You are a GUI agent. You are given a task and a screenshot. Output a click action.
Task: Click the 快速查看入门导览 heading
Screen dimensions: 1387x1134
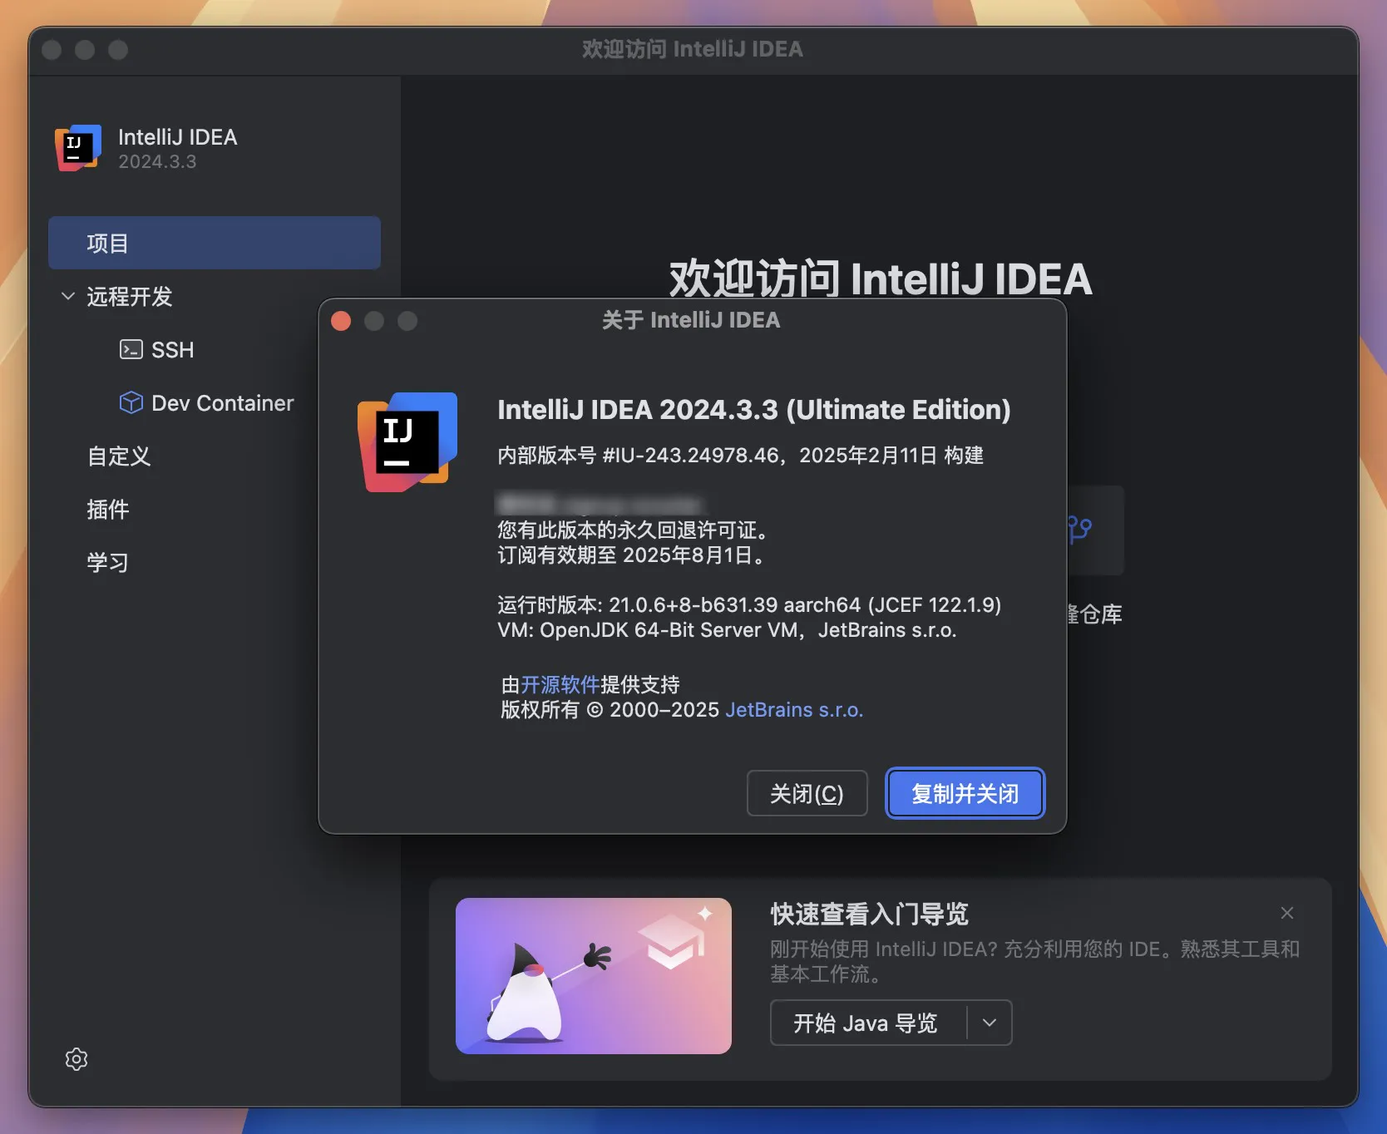click(x=869, y=914)
